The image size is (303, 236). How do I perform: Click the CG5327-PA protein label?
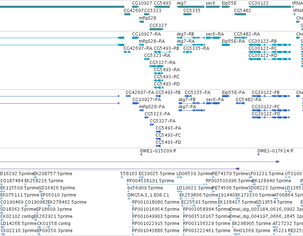click(163, 121)
